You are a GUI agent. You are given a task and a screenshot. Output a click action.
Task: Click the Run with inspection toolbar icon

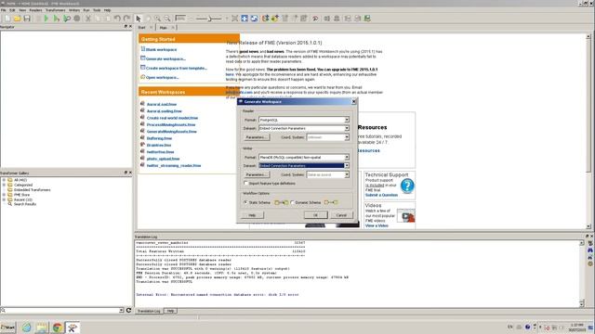tap(67, 19)
